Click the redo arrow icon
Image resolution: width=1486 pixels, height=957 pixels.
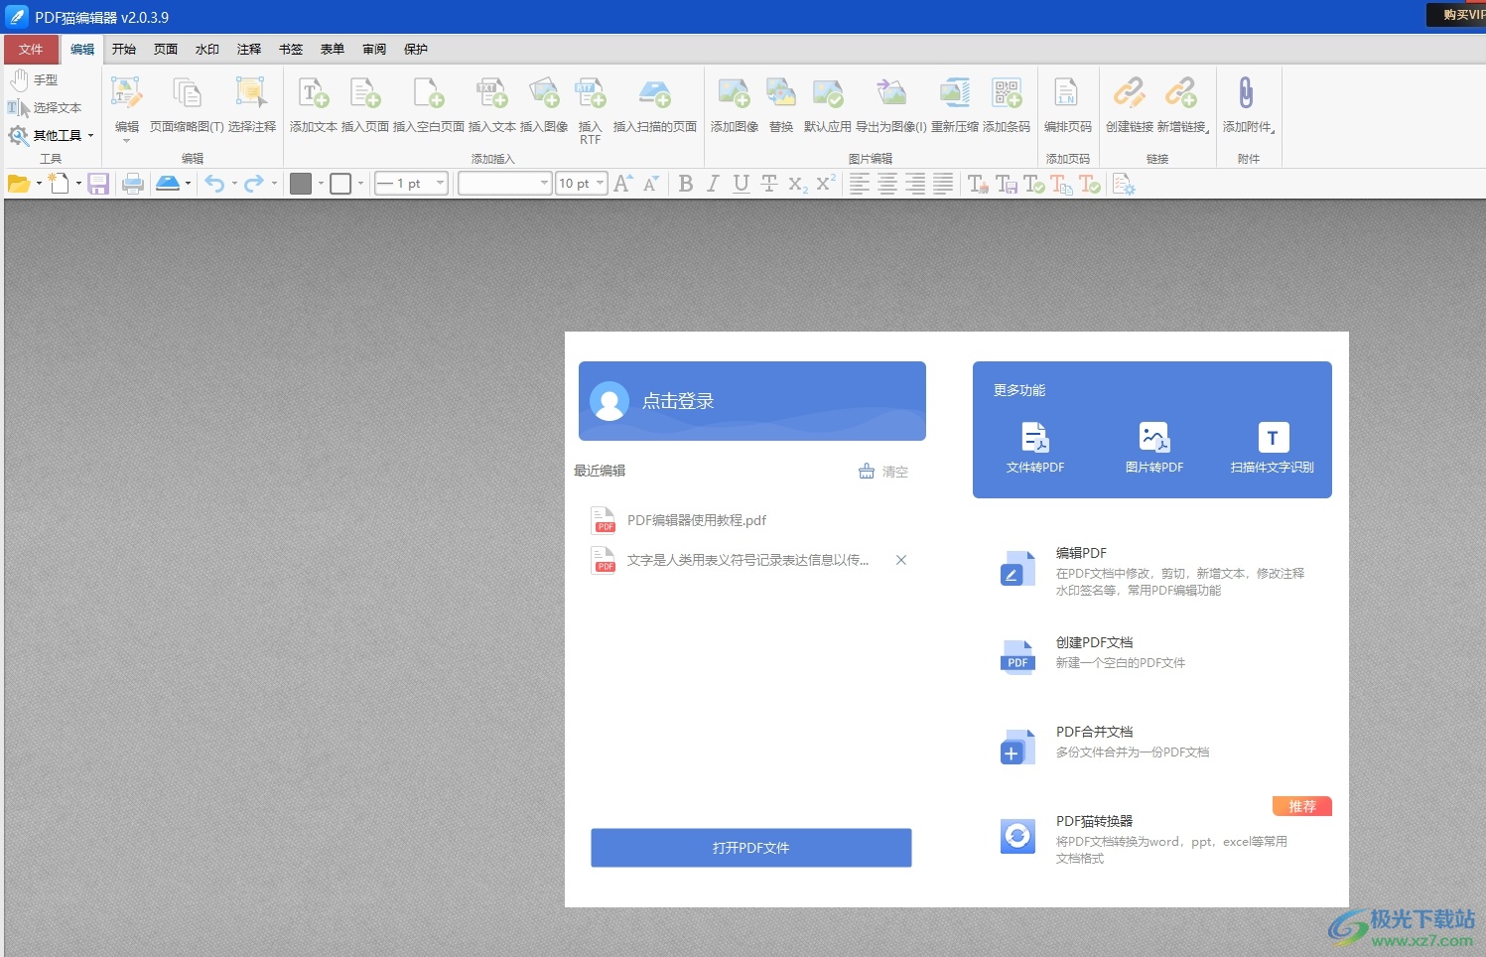pyautogui.click(x=254, y=184)
